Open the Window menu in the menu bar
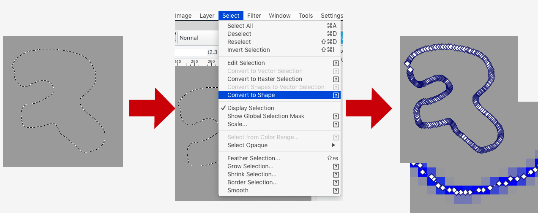 (279, 16)
